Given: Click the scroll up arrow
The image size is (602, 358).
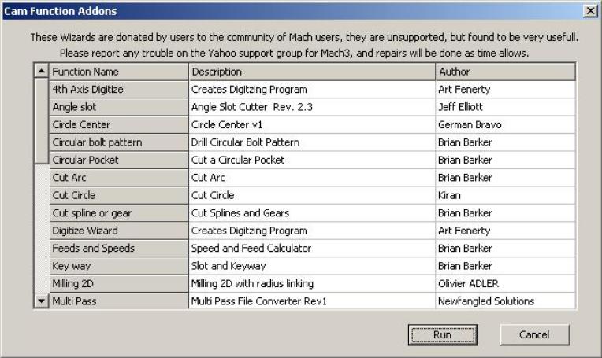Looking at the screenshot, I should click(x=41, y=71).
